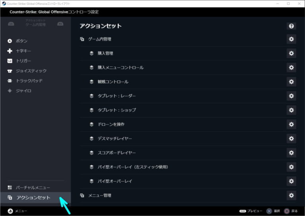Minimize the controller layout window
This screenshot has height=216, width=305.
tap(278, 4)
